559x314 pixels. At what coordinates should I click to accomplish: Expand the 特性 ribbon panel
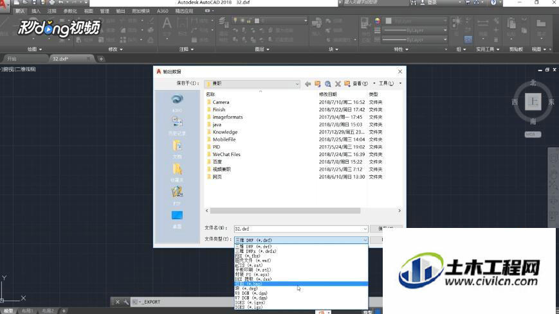(x=401, y=49)
